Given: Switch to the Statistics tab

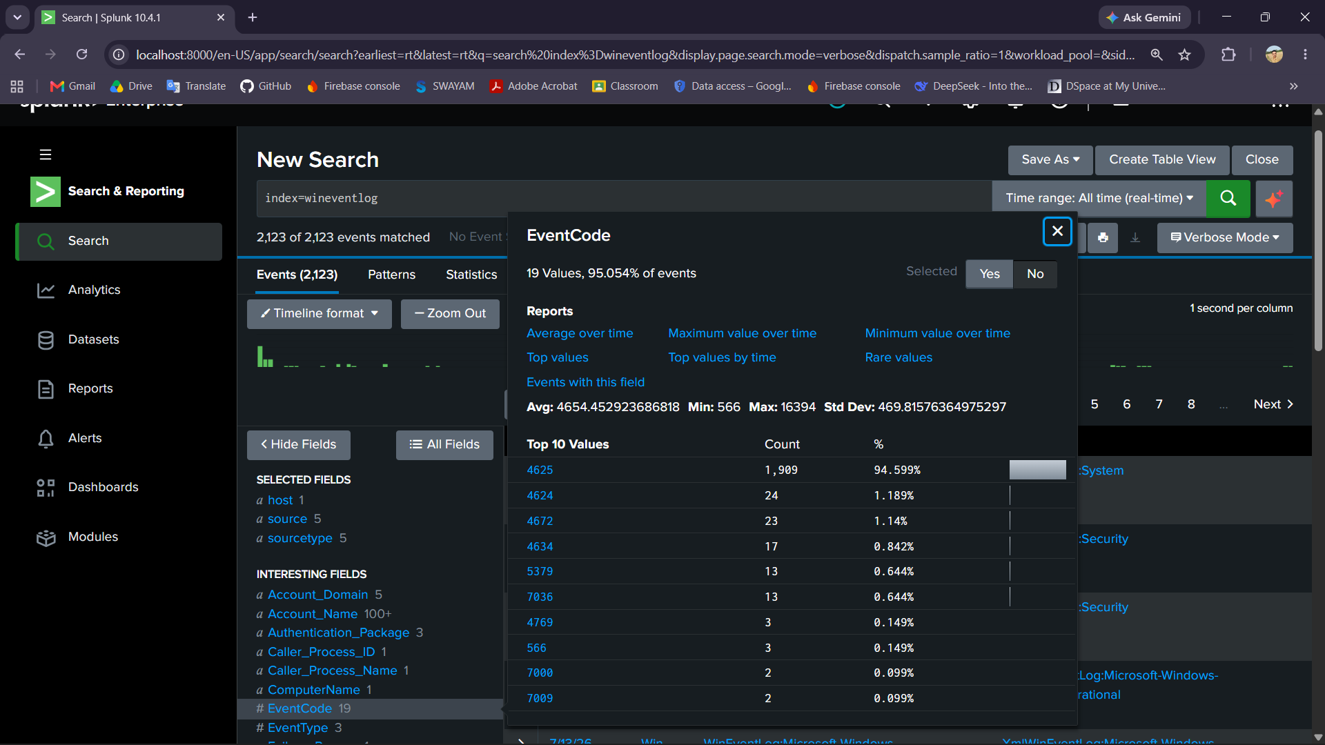Looking at the screenshot, I should (x=471, y=275).
